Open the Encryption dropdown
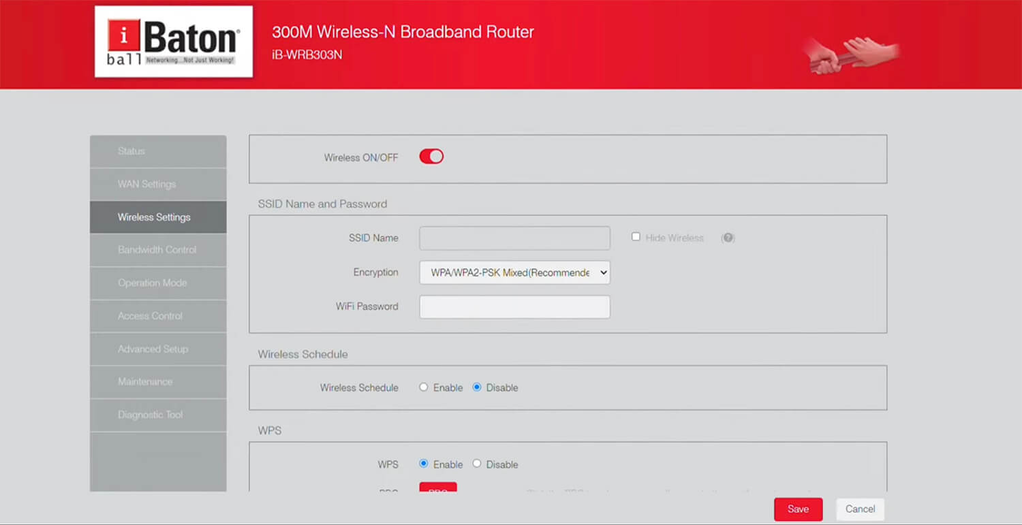This screenshot has width=1022, height=525. [514, 272]
